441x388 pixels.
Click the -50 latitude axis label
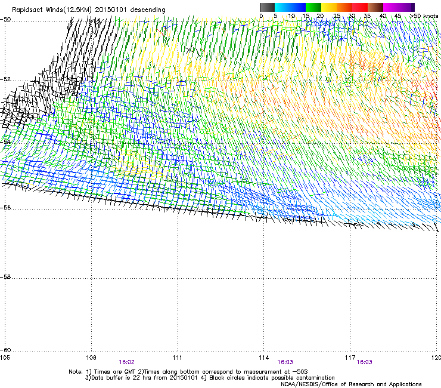5,20
